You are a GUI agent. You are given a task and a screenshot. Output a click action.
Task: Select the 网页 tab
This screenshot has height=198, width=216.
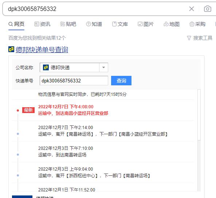tap(16, 24)
